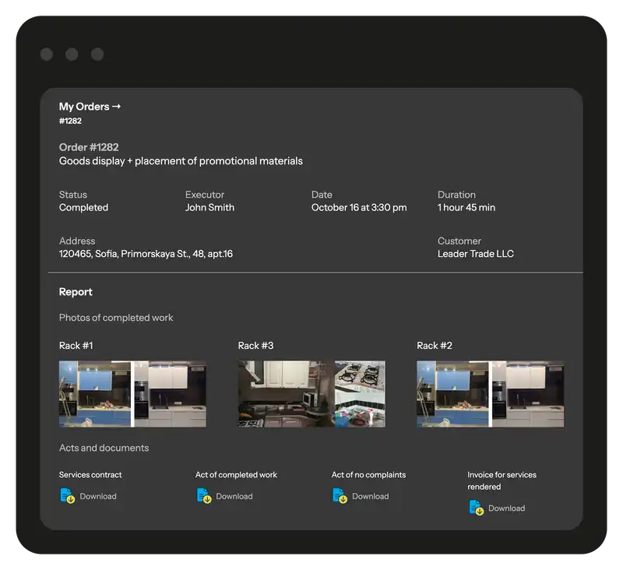Open the second Rack #2 photo
Image resolution: width=623 pixels, height=570 pixels.
click(528, 393)
